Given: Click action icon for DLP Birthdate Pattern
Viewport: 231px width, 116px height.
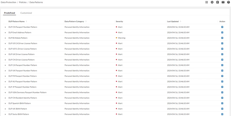Looking at the screenshot, I should [x=222, y=38].
